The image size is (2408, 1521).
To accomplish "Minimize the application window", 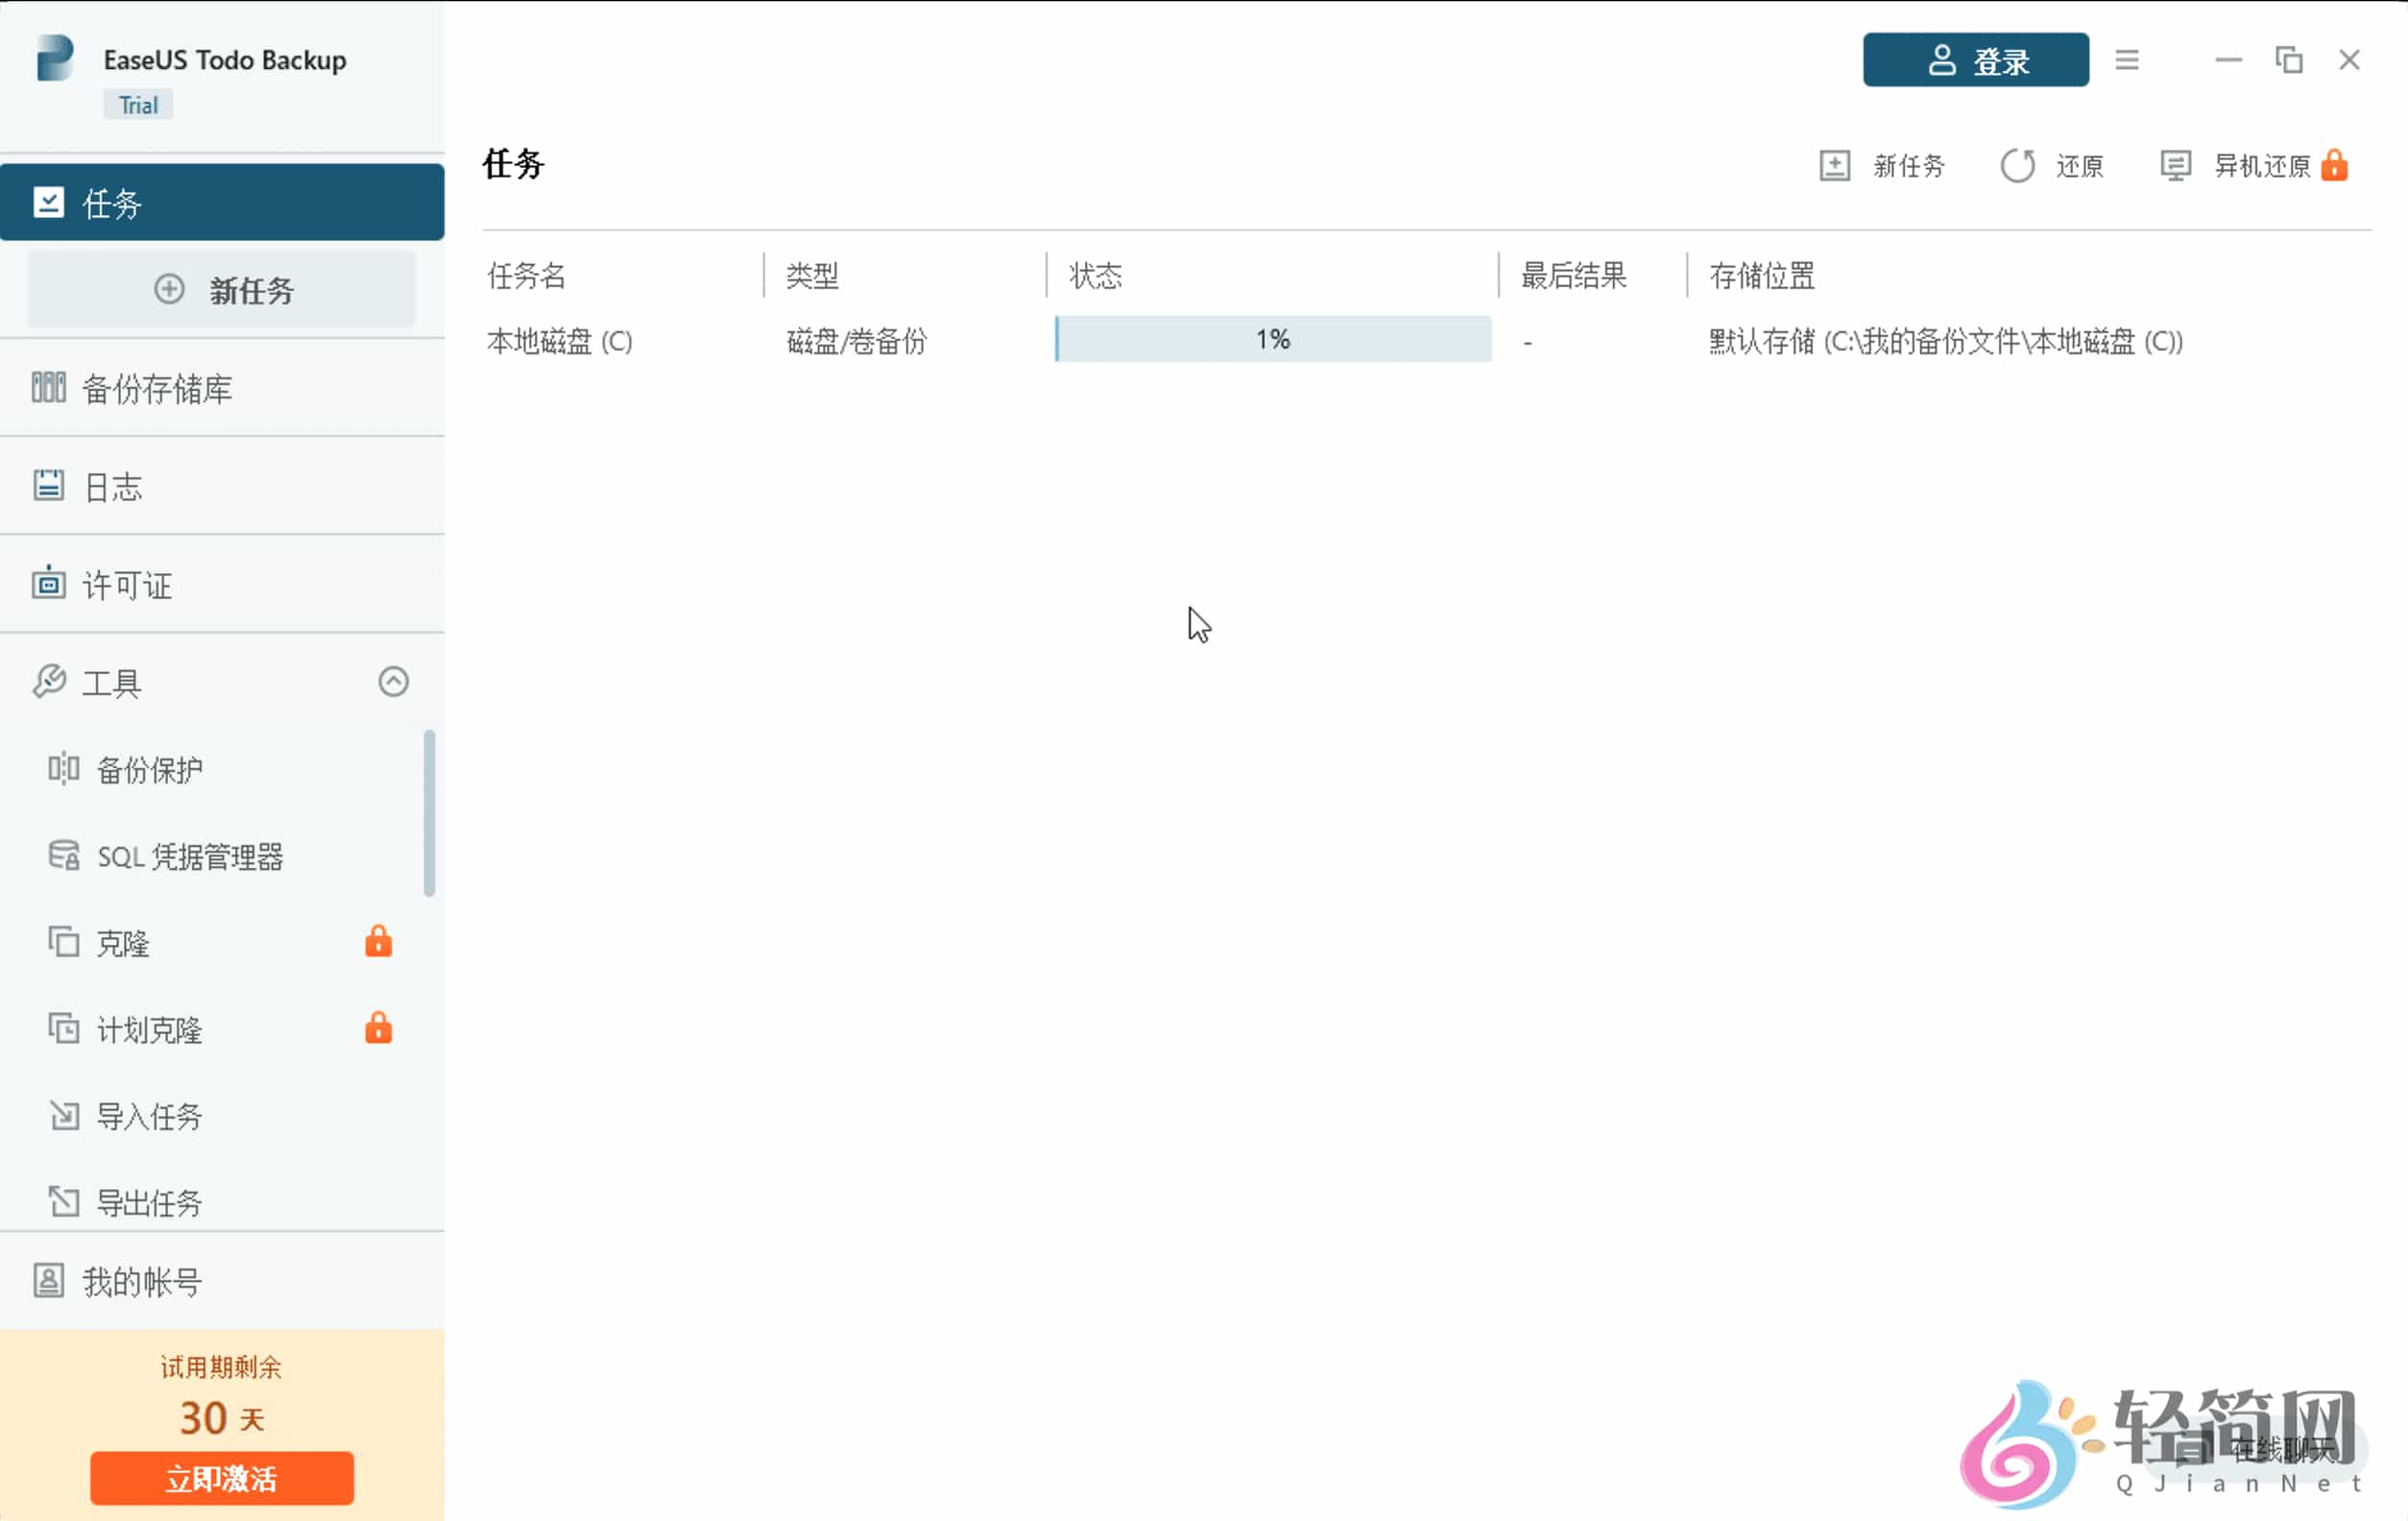I will (2229, 60).
